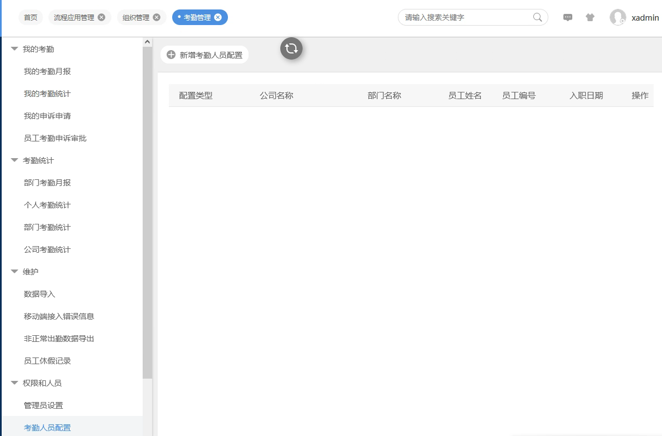Click the sidebar scroll up arrow
This screenshot has width=662, height=436.
tap(147, 42)
